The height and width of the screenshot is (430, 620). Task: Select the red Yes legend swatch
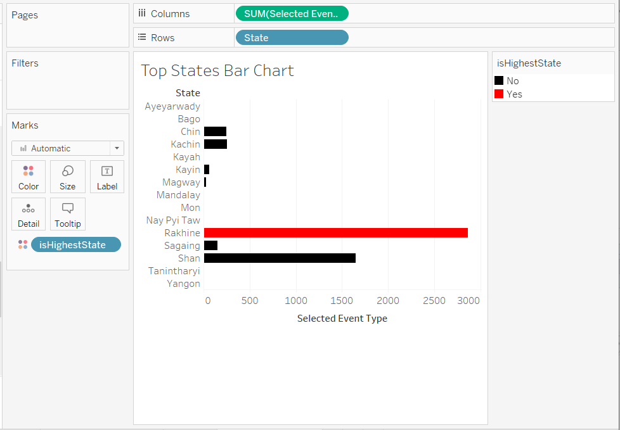tap(499, 94)
